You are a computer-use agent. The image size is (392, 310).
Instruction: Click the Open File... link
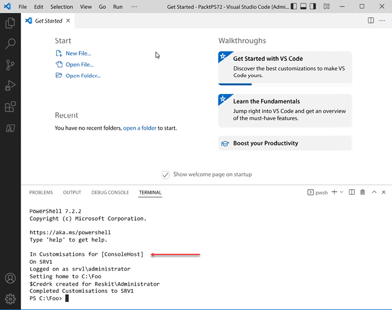point(79,65)
